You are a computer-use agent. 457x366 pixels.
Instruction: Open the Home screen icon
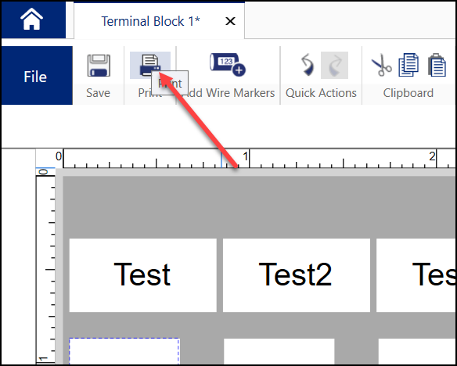pos(32,20)
